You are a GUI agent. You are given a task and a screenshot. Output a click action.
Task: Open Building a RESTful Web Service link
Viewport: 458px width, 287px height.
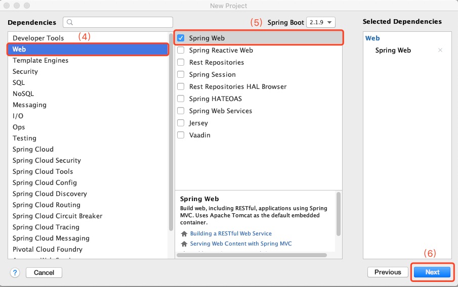(231, 233)
